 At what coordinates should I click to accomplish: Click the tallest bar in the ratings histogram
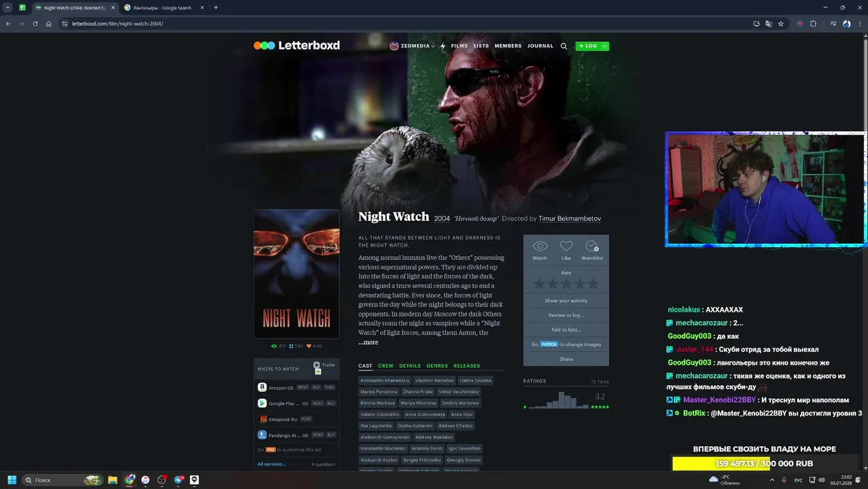pos(561,400)
